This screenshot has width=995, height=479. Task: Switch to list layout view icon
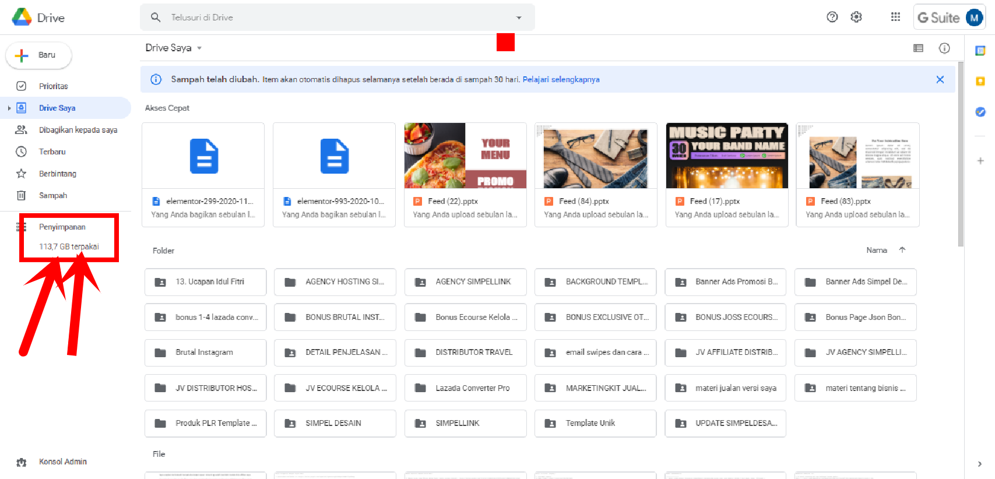[x=918, y=48]
